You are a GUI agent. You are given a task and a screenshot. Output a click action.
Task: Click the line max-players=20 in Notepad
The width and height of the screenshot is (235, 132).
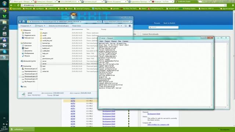click(106, 82)
